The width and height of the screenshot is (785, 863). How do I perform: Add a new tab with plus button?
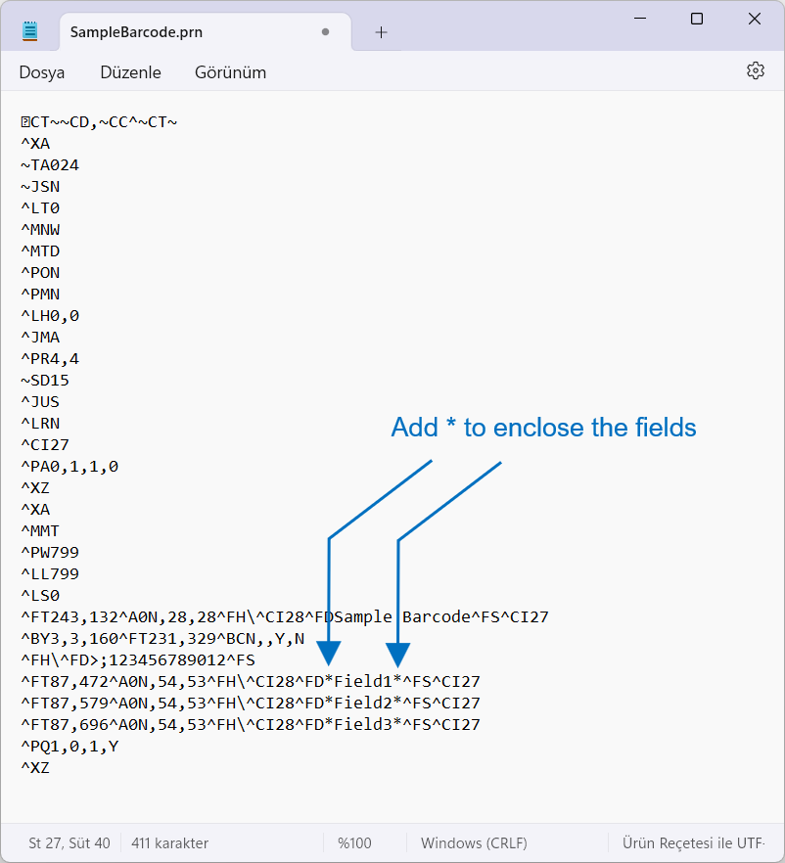coord(381,32)
